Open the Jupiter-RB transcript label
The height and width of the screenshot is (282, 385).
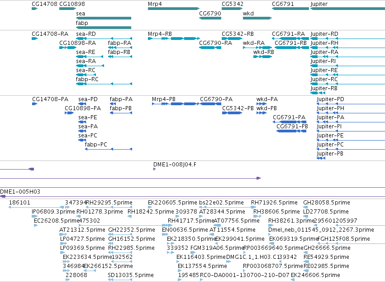point(324,88)
